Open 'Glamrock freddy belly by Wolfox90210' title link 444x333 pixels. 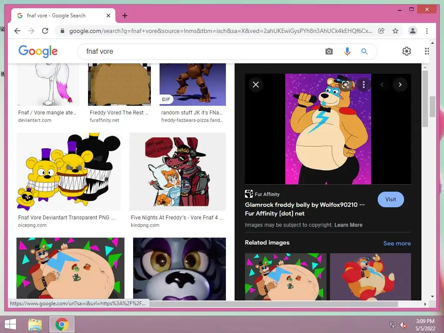pos(305,209)
